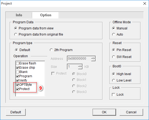Select the Option tab
Screen dimensions: 149x120
(x=46, y=15)
